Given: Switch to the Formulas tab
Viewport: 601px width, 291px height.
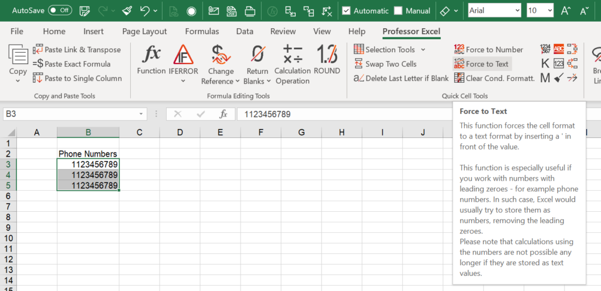Looking at the screenshot, I should [x=202, y=32].
